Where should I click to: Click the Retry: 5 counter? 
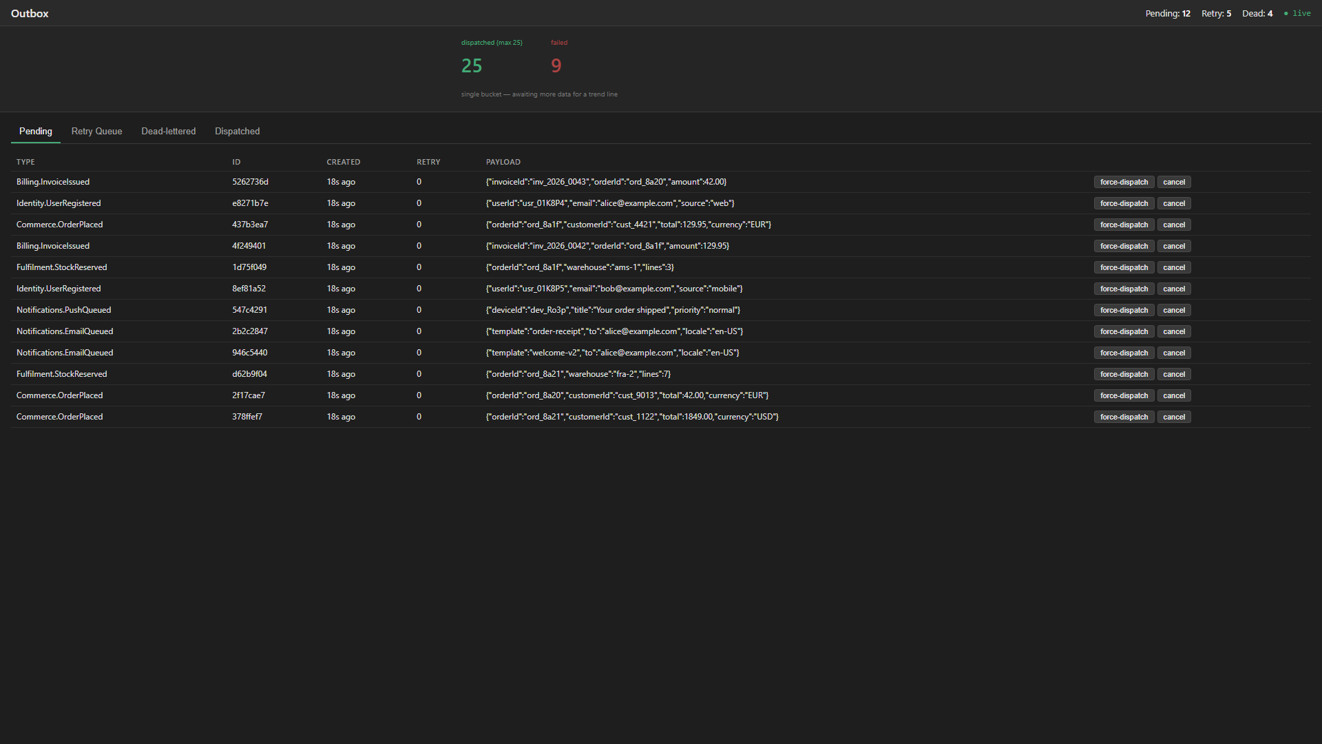(1216, 13)
